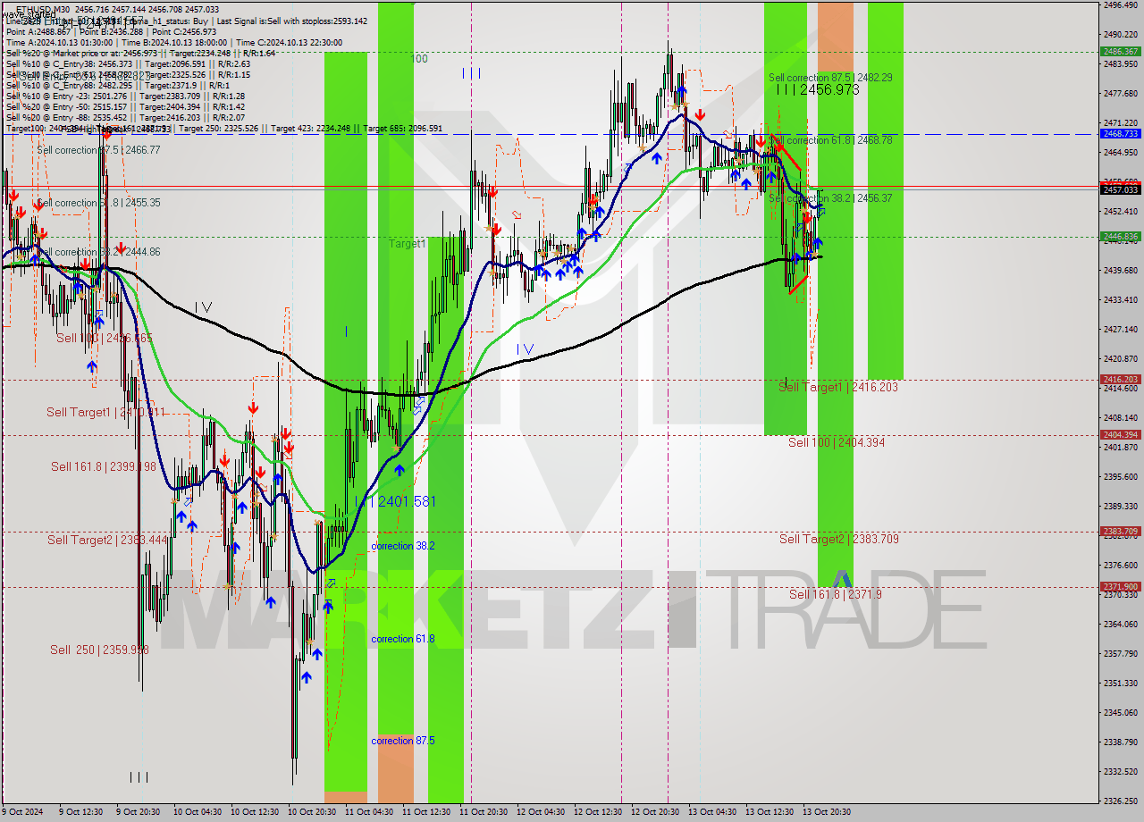Click '12 Oct 20:30' on time axis
This screenshot has width=1144, height=822.
point(654,812)
